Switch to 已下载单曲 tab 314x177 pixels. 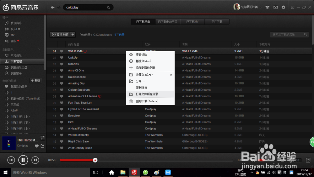[143, 22]
